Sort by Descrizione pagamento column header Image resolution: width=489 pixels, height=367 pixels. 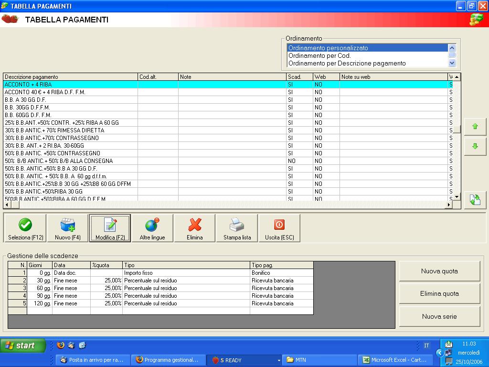coord(71,77)
